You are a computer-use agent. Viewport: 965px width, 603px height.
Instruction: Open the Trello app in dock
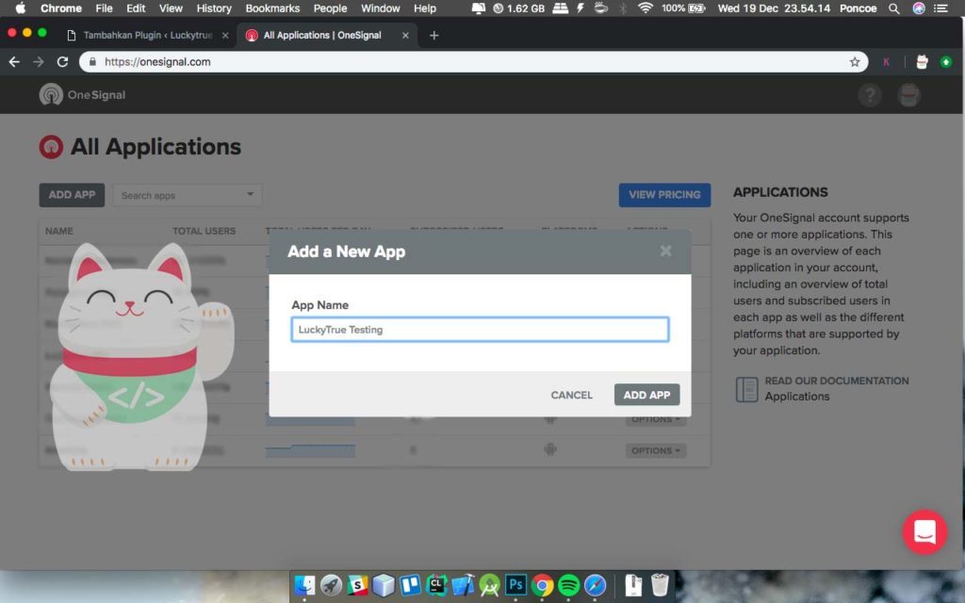point(411,585)
